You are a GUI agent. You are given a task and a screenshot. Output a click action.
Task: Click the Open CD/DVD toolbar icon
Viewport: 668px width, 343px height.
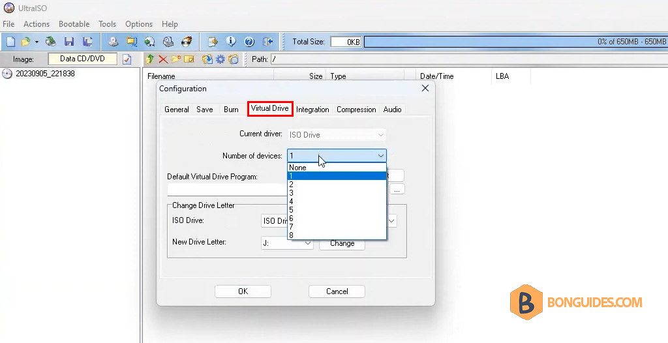51,42
